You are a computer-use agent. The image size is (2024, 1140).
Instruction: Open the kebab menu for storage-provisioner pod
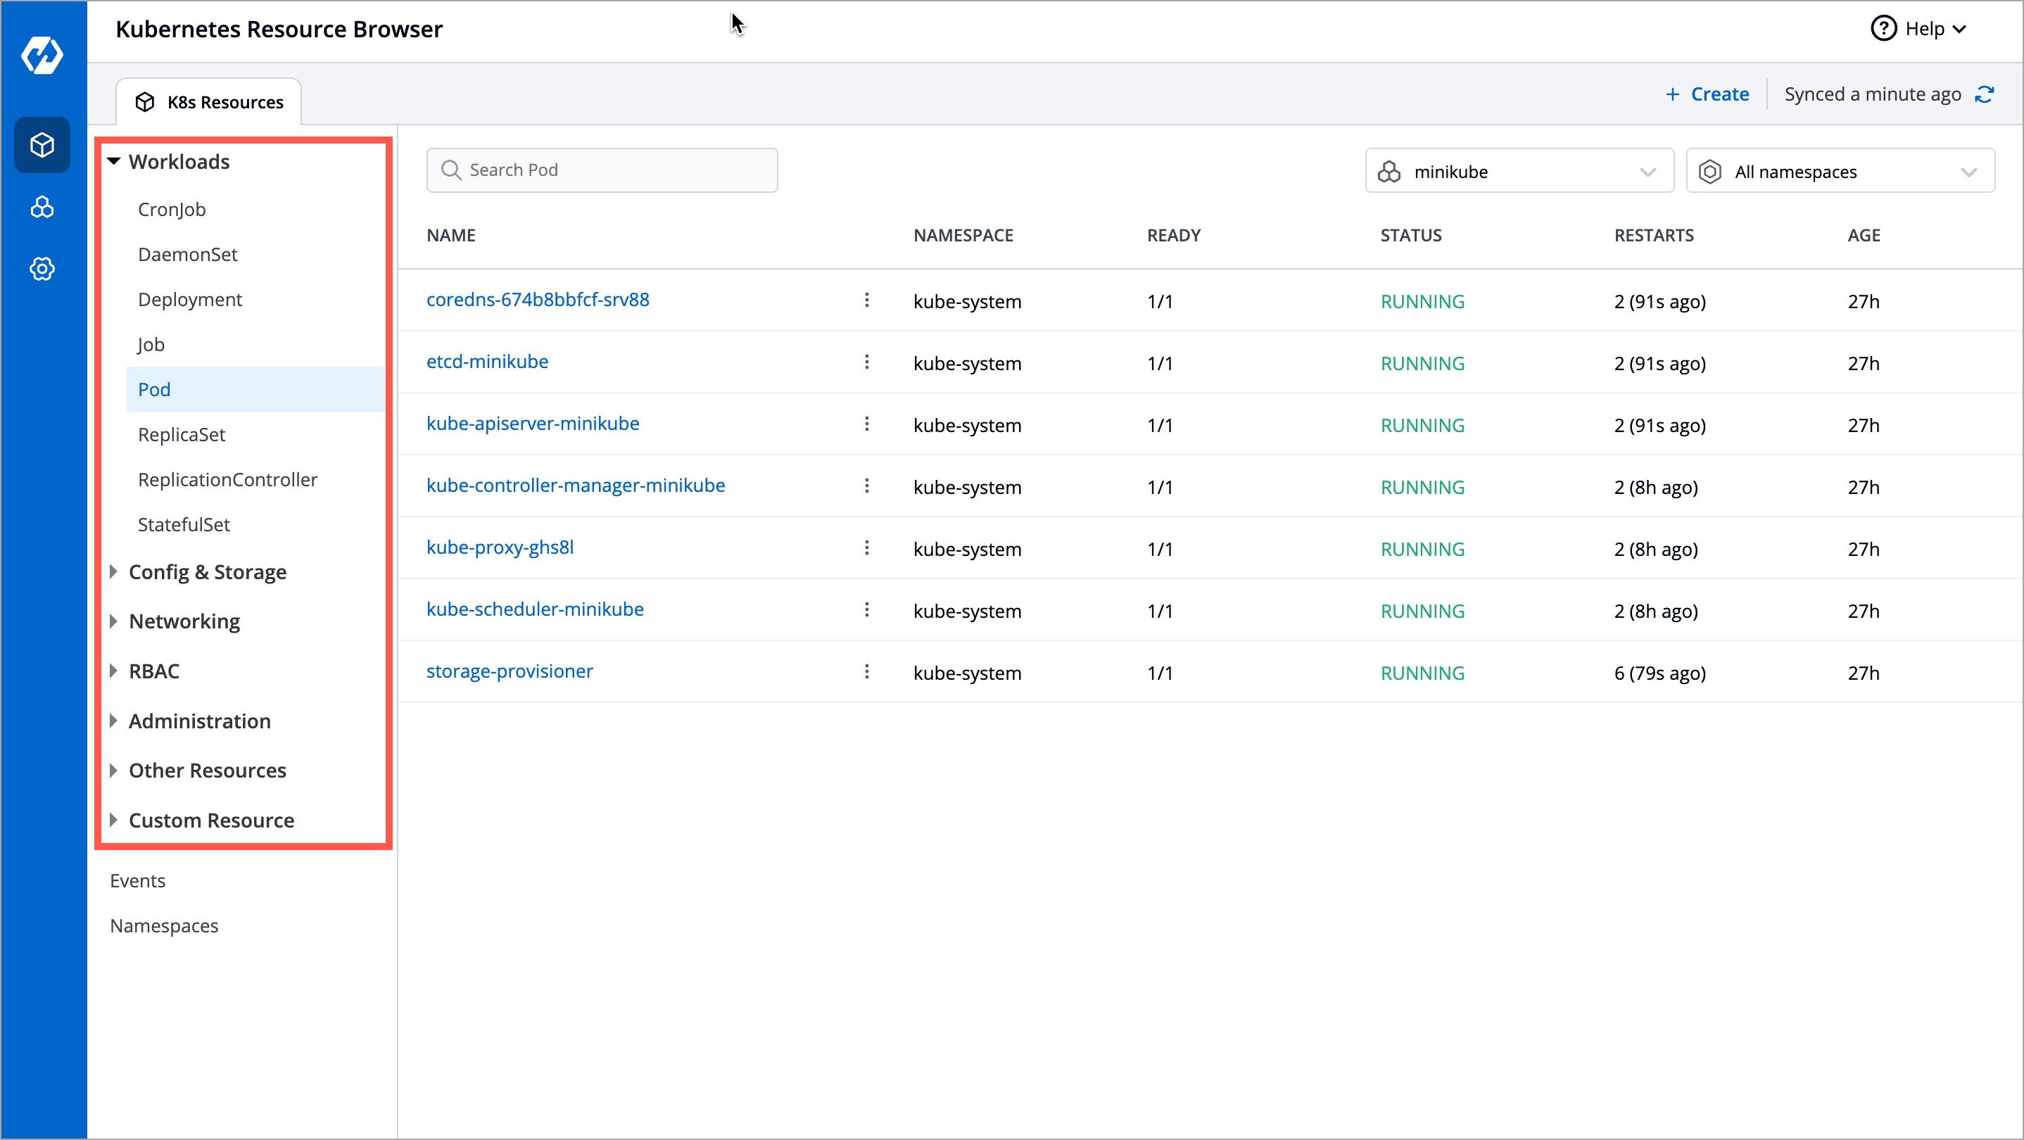pyautogui.click(x=866, y=671)
